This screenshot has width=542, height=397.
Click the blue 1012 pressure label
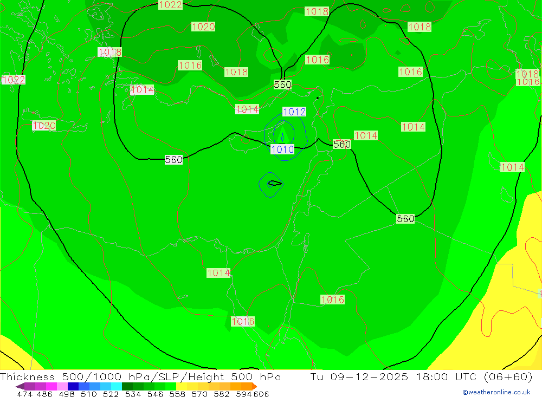coord(294,112)
